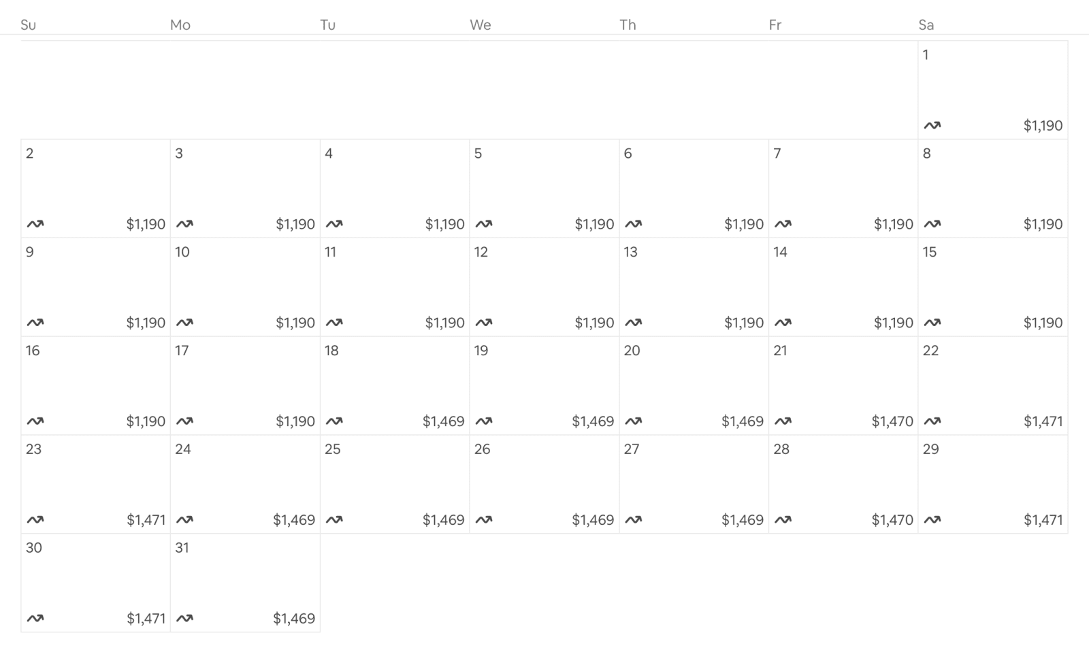Click the trend icon on day 24

point(184,520)
